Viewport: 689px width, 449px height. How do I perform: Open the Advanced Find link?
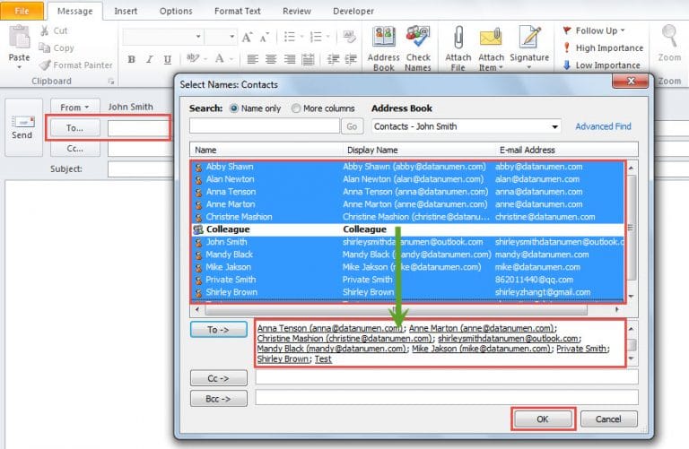[x=603, y=126]
